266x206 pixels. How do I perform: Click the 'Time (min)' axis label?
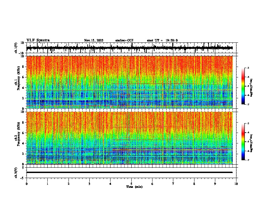tap(134, 187)
